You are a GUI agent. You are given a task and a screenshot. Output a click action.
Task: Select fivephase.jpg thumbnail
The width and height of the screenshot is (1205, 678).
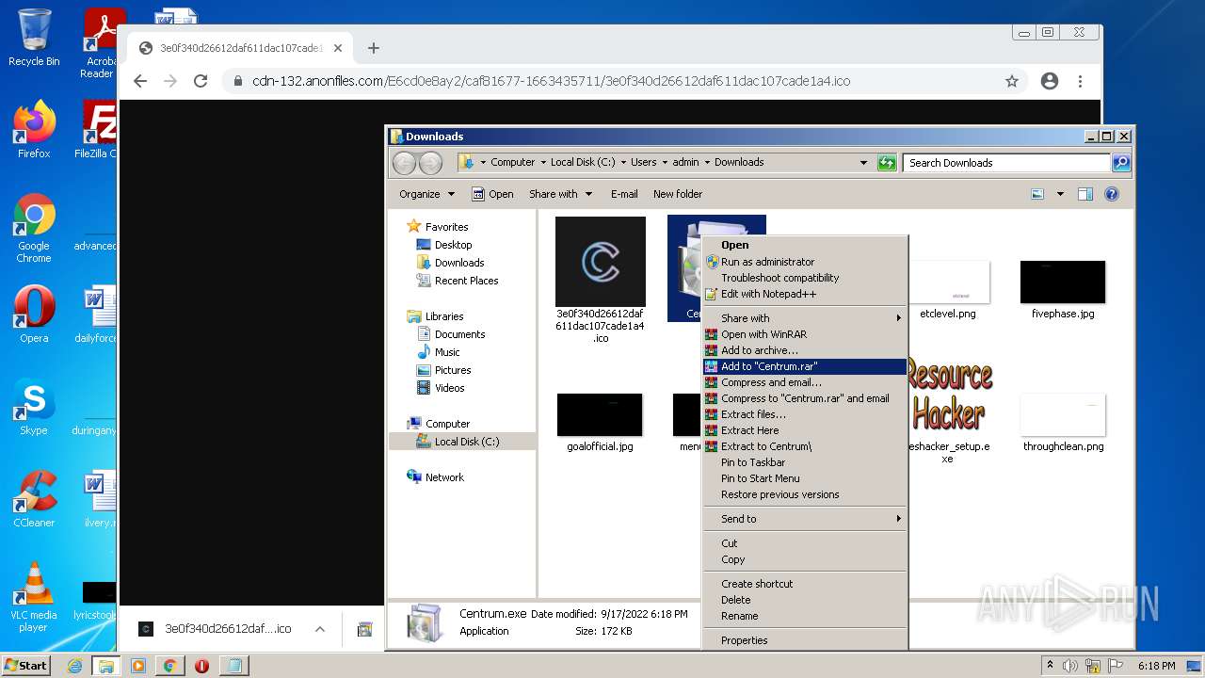tap(1063, 282)
